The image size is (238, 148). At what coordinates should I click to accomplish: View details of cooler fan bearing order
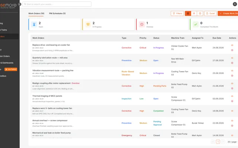pos(232,45)
